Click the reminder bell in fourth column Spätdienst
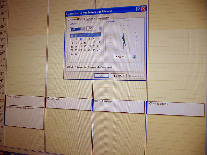This screenshot has height=155, width=207. point(150,104)
